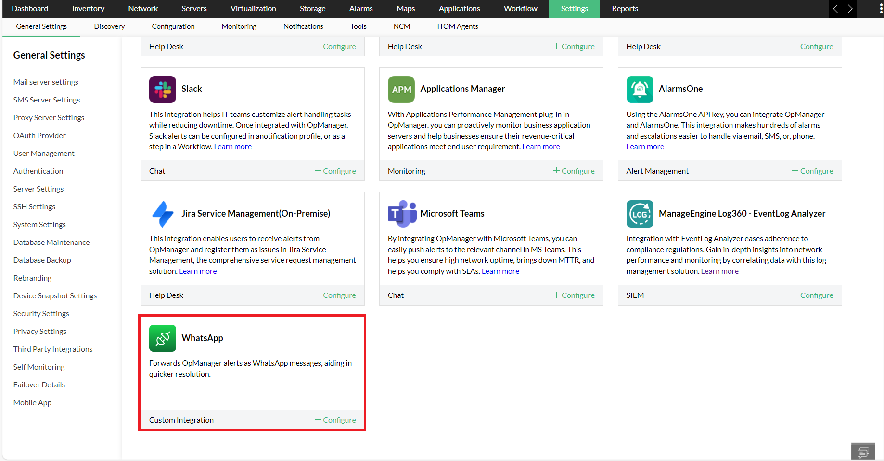Viewport: 884px width, 461px height.
Task: Open the chat support icon
Action: point(863,451)
